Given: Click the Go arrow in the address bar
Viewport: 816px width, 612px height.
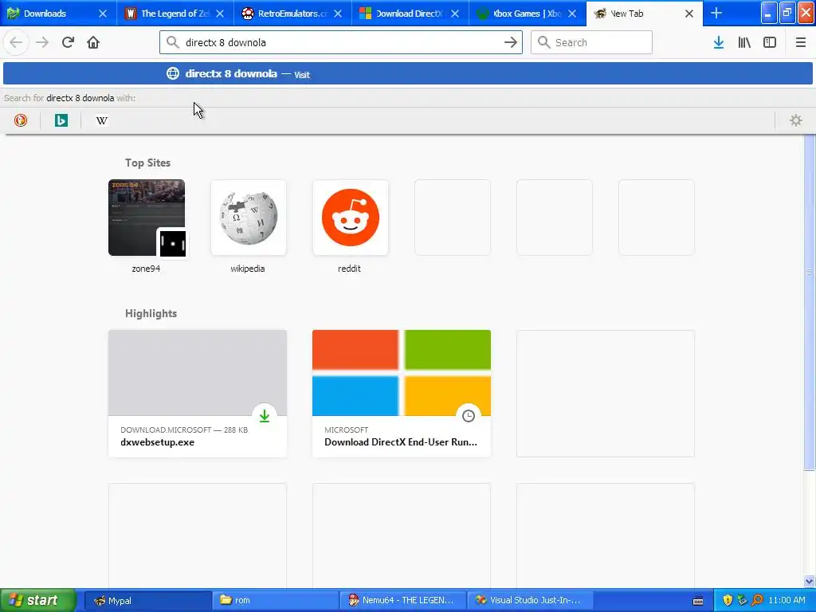Looking at the screenshot, I should pos(511,42).
